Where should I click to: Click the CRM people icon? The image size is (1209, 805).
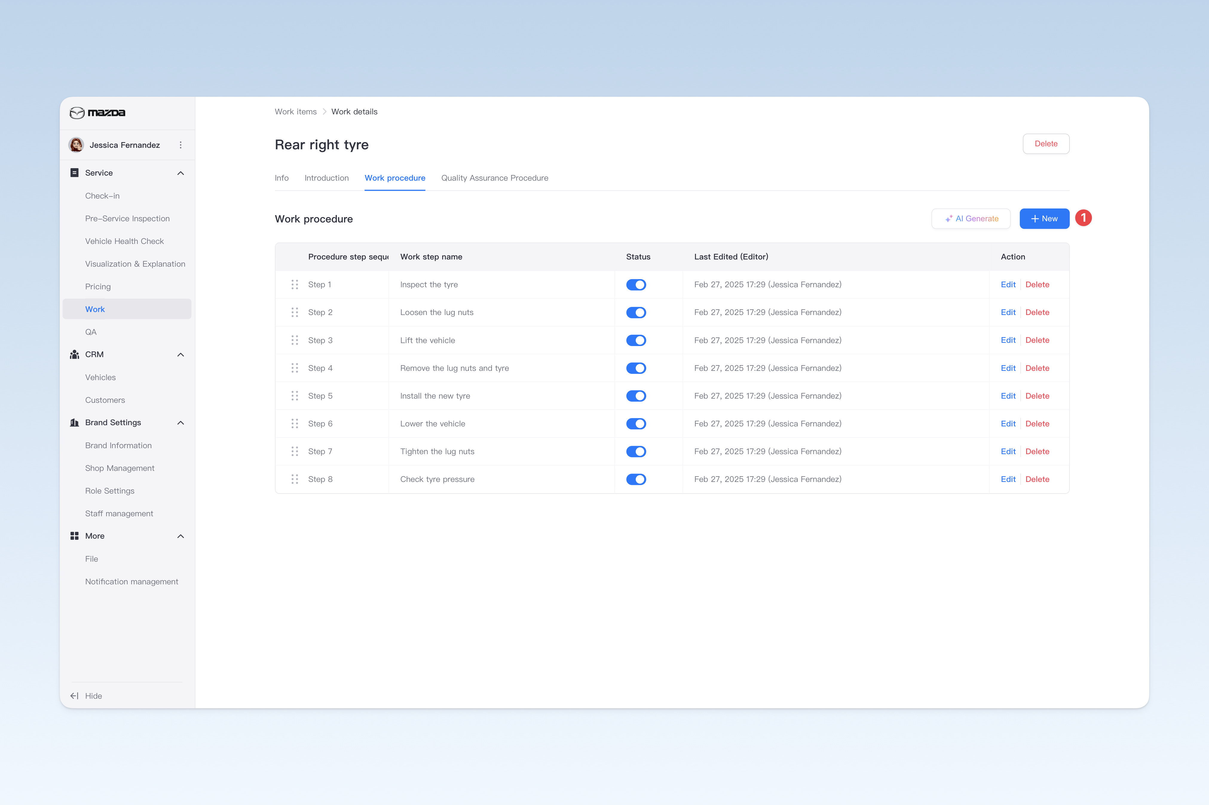tap(74, 354)
